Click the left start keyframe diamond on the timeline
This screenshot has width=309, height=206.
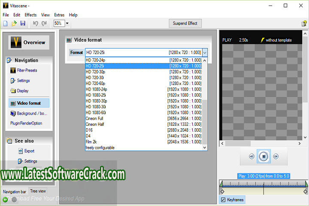222,191
